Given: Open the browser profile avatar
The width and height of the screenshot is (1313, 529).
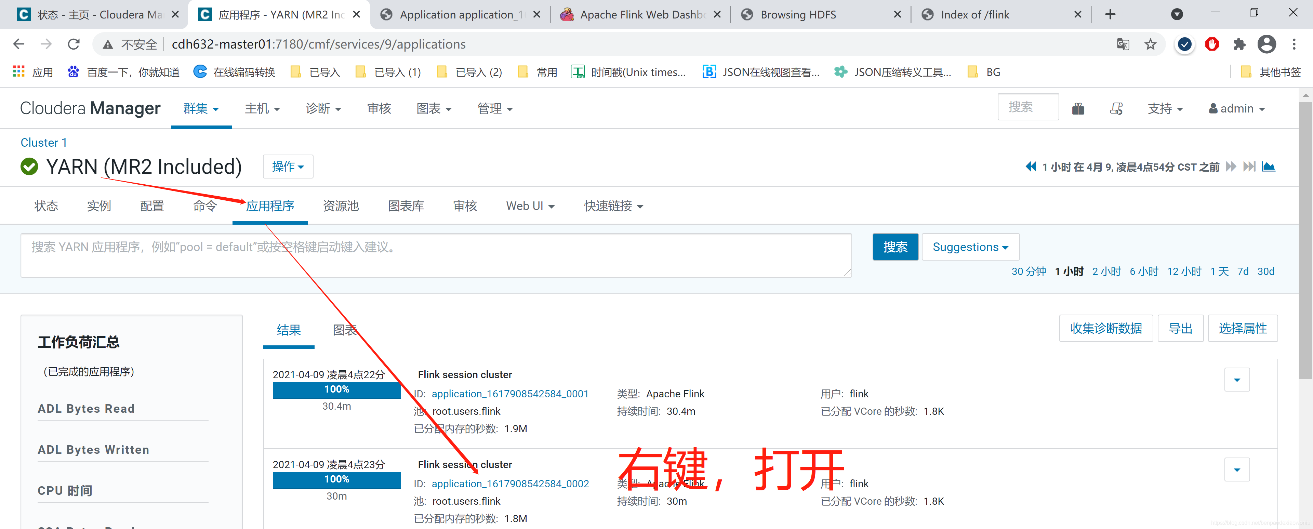Looking at the screenshot, I should pos(1266,44).
